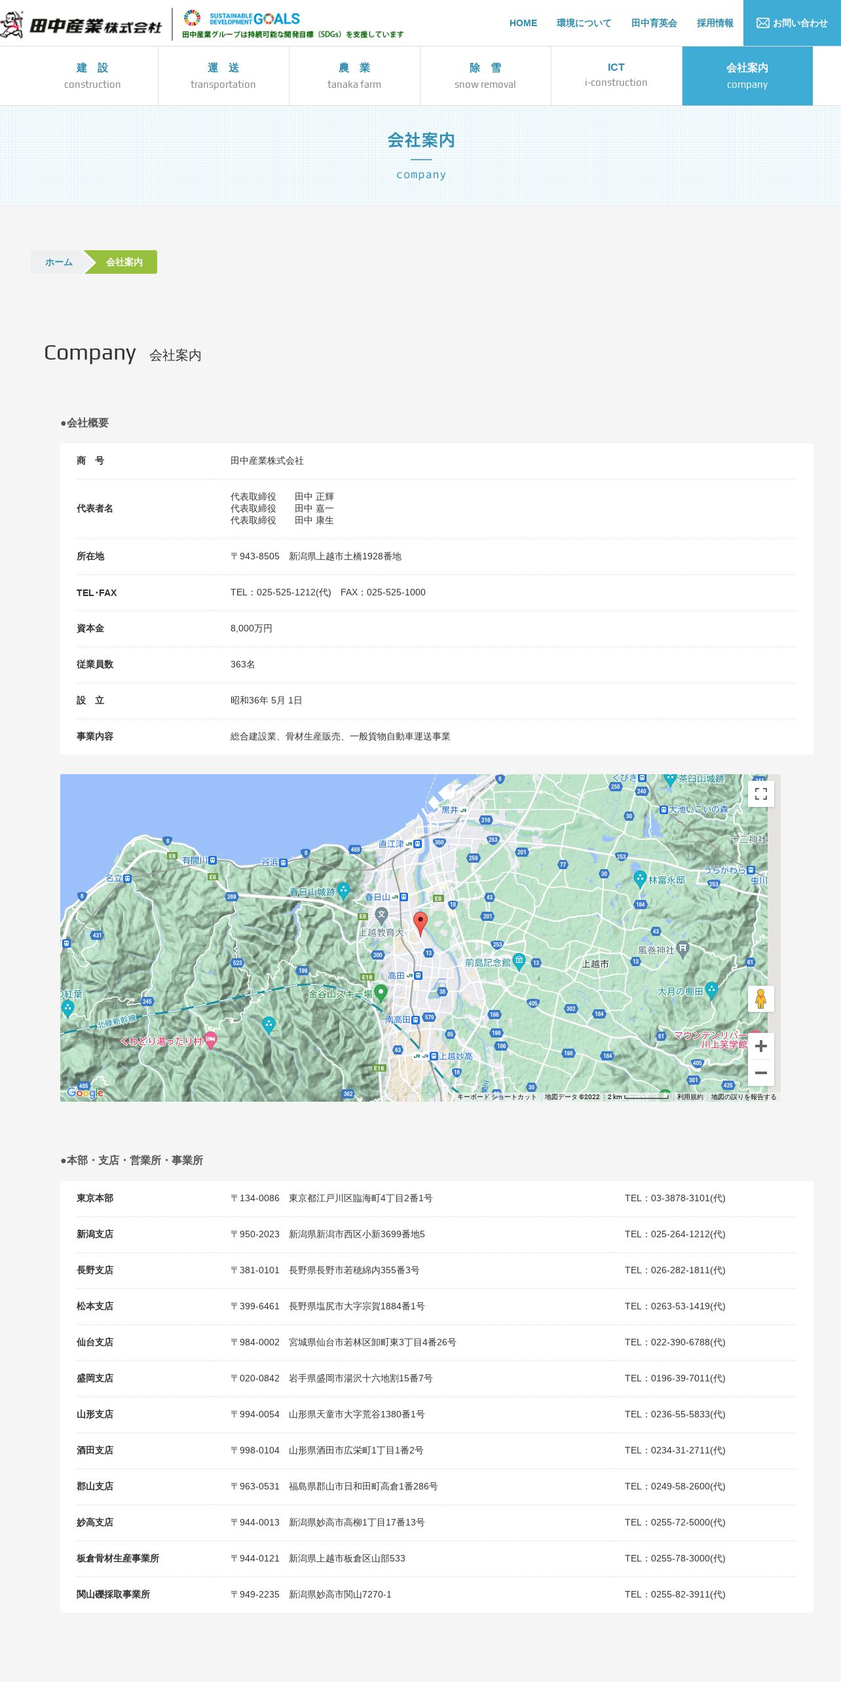Select the 南高田 station icon
The image size is (841, 1682).
coord(415,1020)
